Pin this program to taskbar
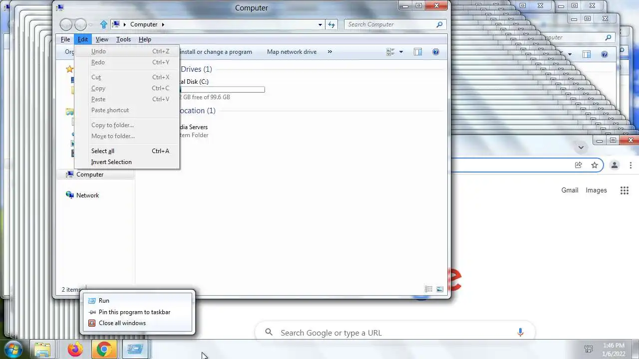The image size is (639, 359). coord(137,312)
